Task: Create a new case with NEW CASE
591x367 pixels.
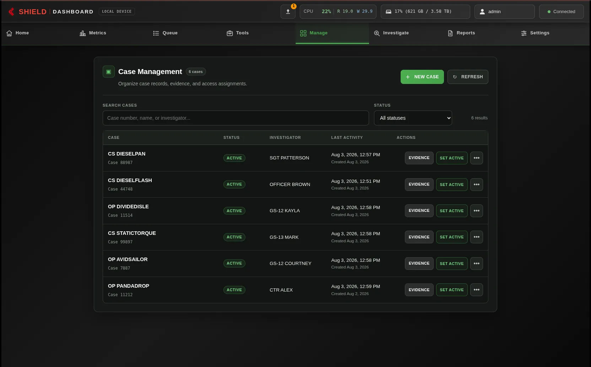Action: tap(422, 77)
